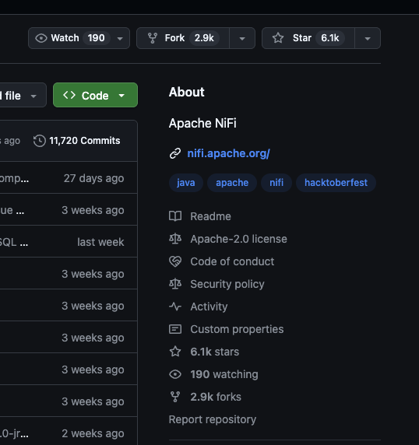The image size is (419, 445).
Task: Click the Activity pulse icon
Action: pos(175,307)
